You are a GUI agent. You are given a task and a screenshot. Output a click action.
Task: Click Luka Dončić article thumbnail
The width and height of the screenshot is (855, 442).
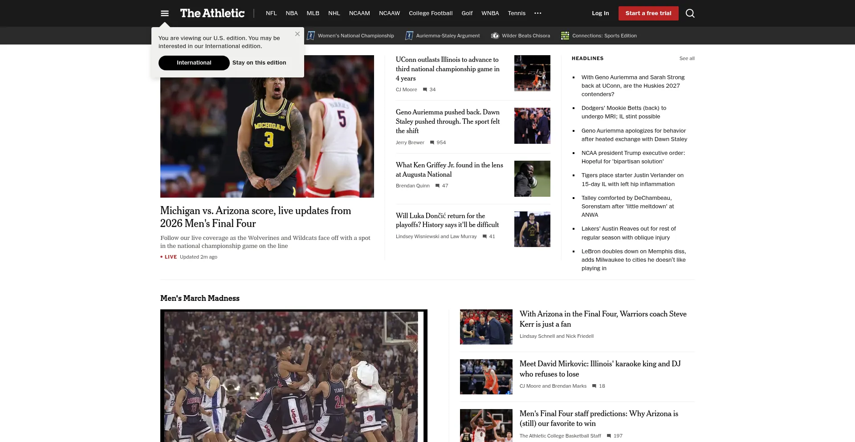532,229
